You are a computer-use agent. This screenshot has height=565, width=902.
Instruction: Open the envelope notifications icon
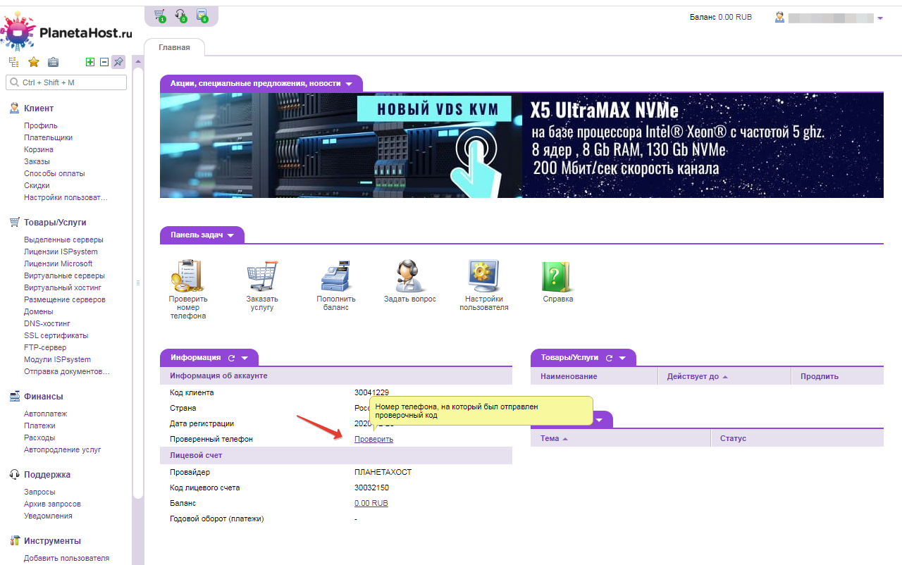202,15
